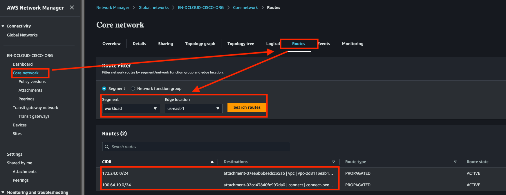Open Transit gateways in the sidebar

point(34,116)
